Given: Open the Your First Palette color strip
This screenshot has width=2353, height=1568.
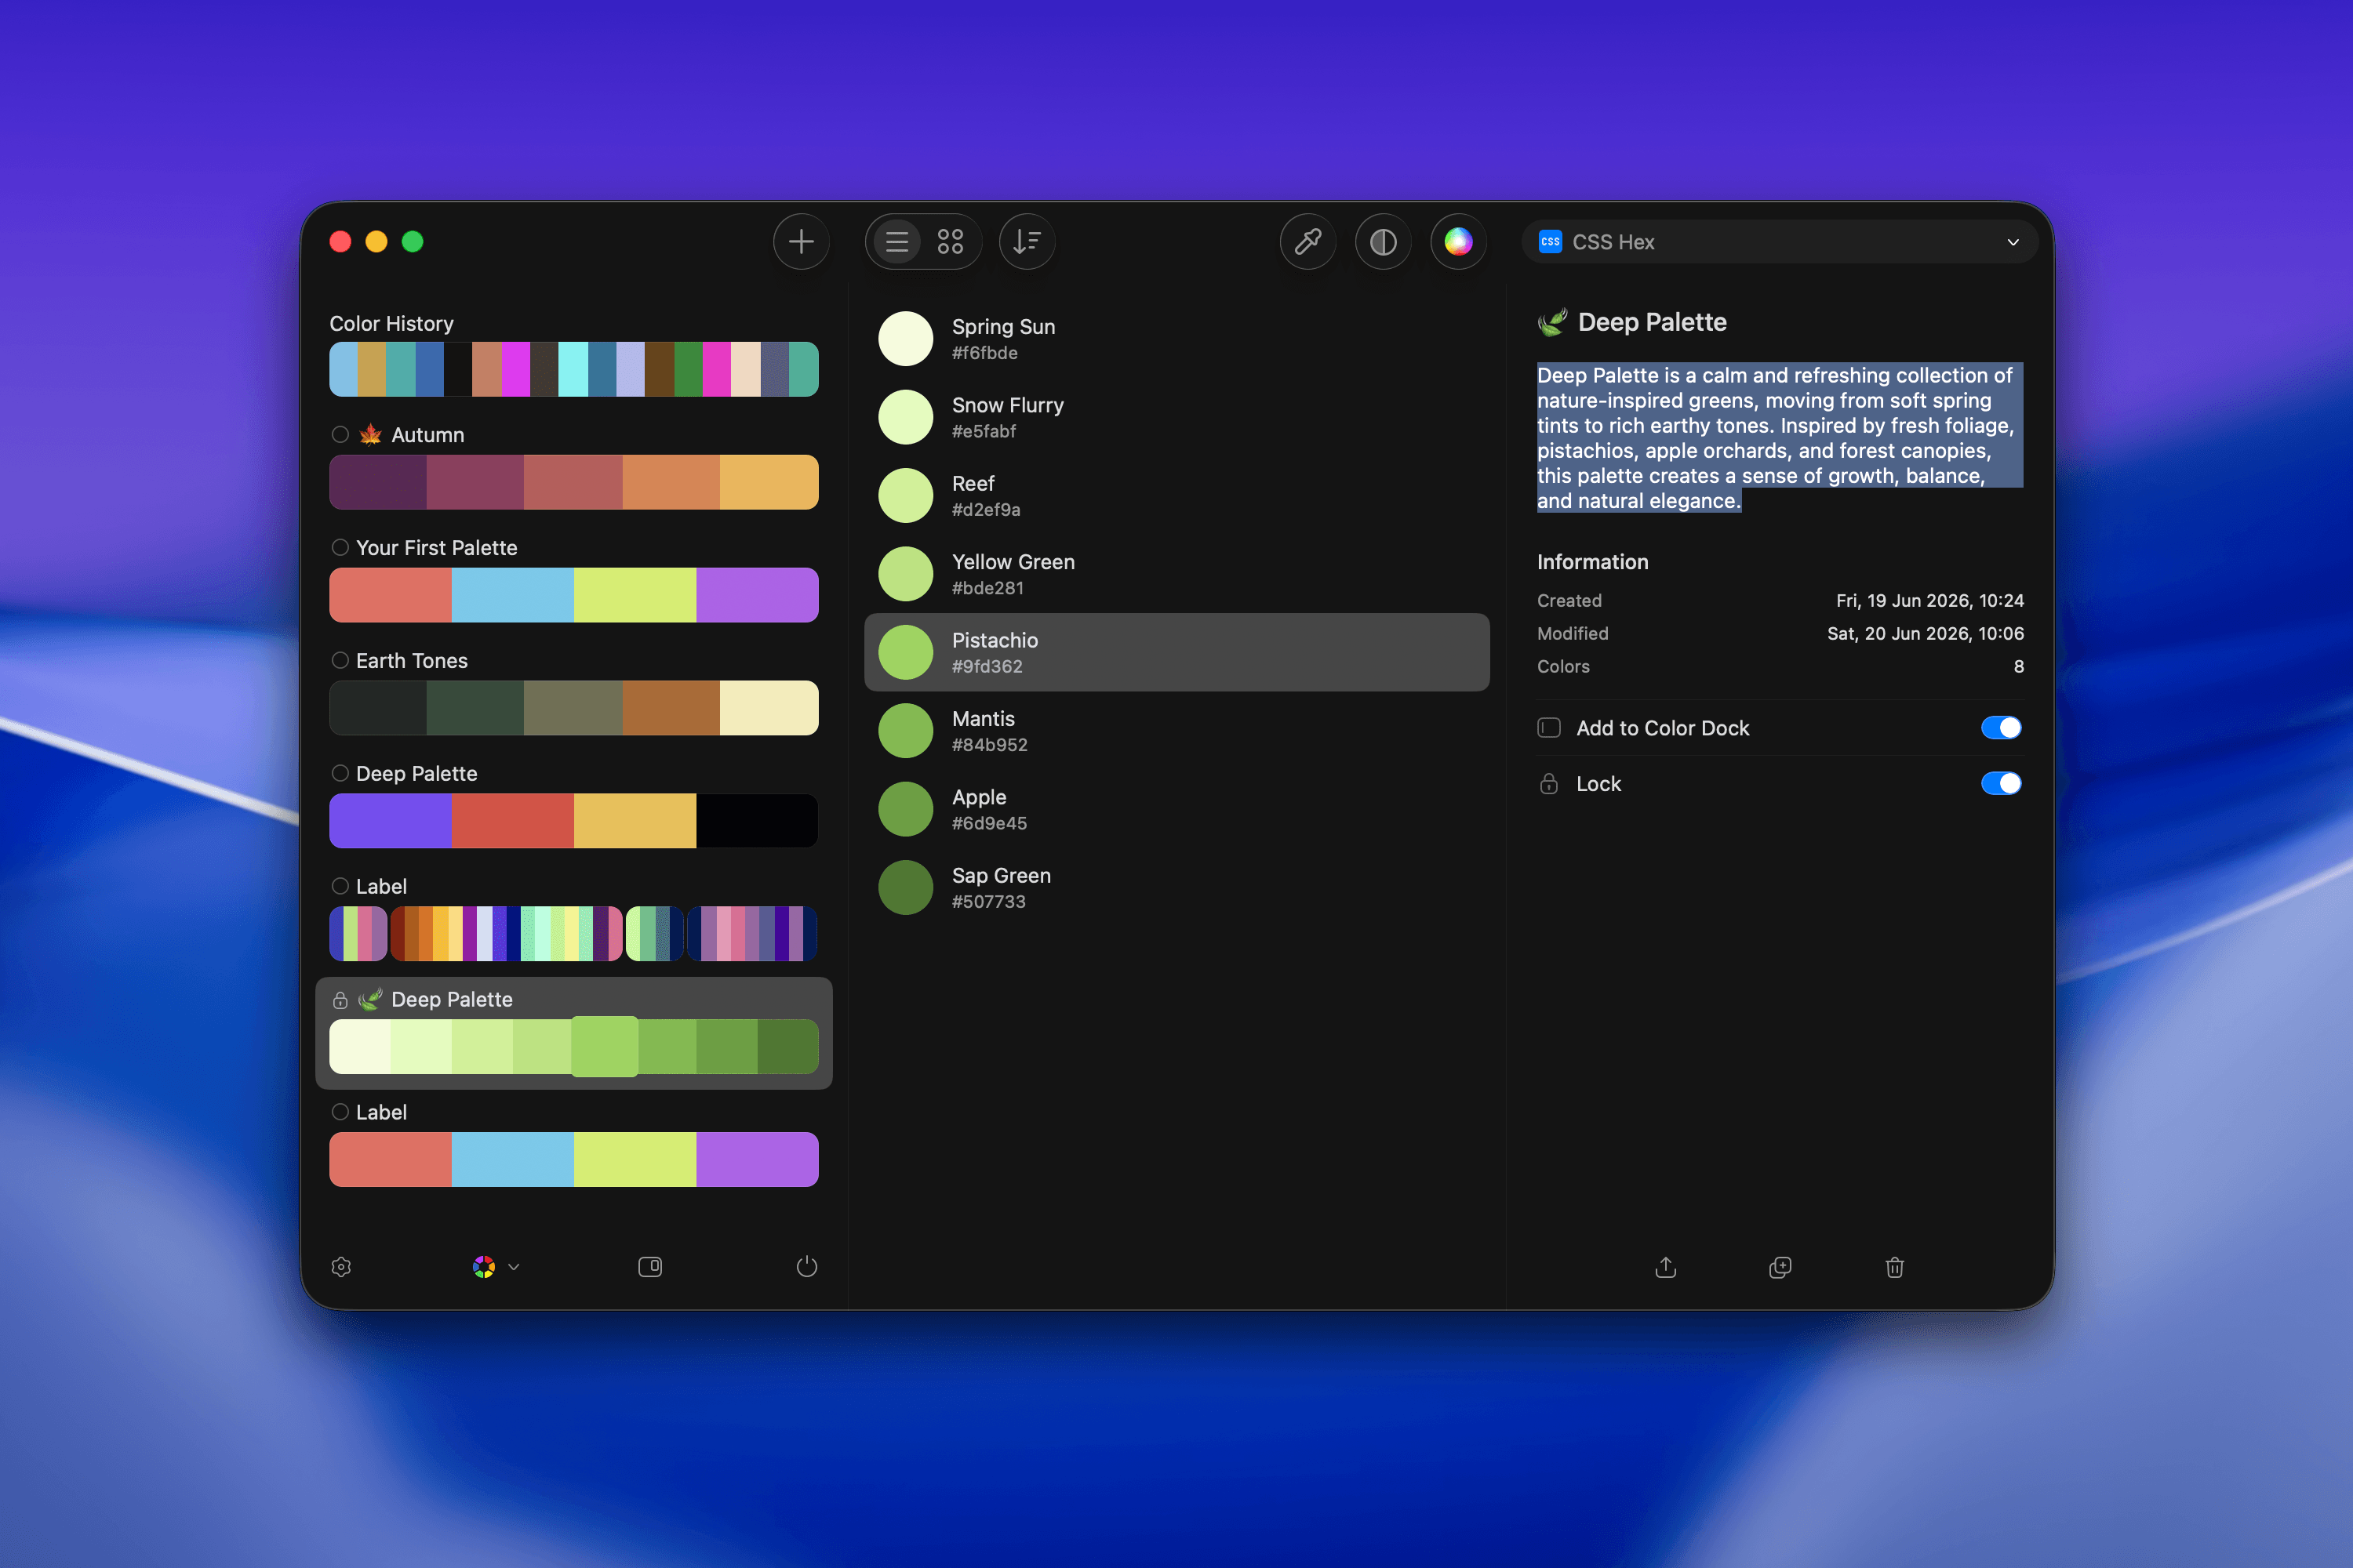Looking at the screenshot, I should [x=574, y=595].
